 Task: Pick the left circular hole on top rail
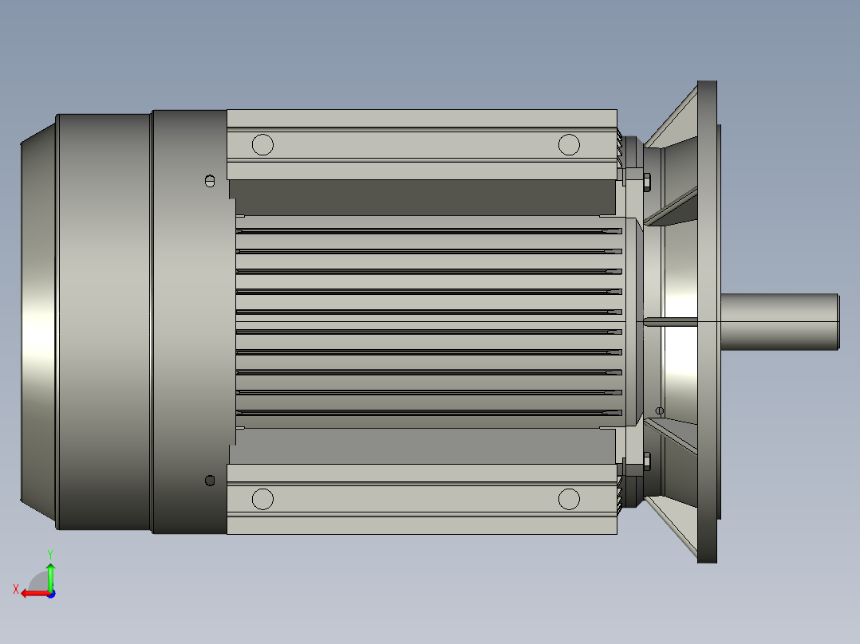(x=262, y=145)
